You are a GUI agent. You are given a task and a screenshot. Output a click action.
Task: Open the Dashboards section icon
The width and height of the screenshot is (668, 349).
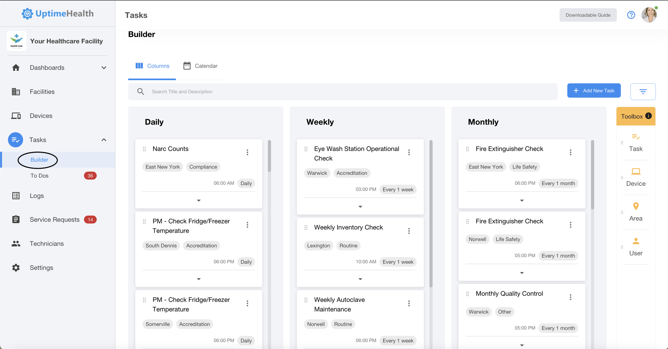point(16,68)
